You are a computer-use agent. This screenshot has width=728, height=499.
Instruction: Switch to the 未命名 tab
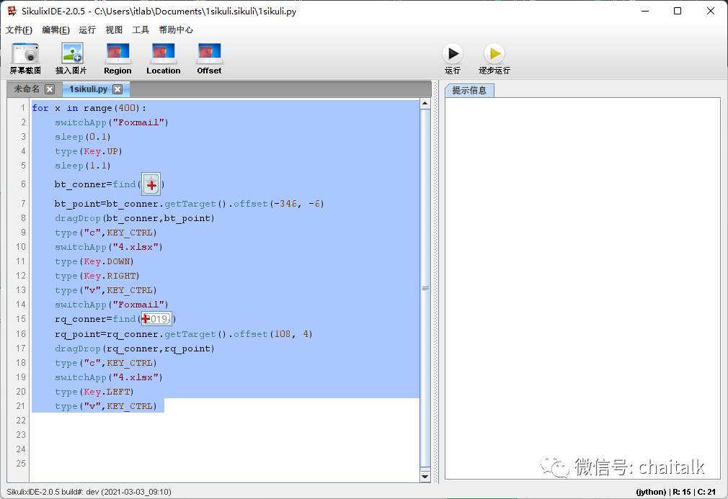pyautogui.click(x=27, y=89)
